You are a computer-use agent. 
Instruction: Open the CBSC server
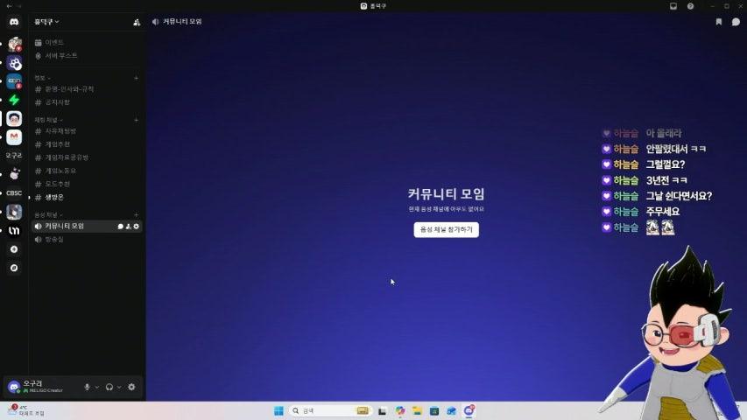[x=14, y=192]
